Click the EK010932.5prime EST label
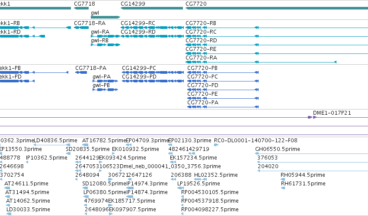The height and width of the screenshot is (216, 368). coord(135,149)
